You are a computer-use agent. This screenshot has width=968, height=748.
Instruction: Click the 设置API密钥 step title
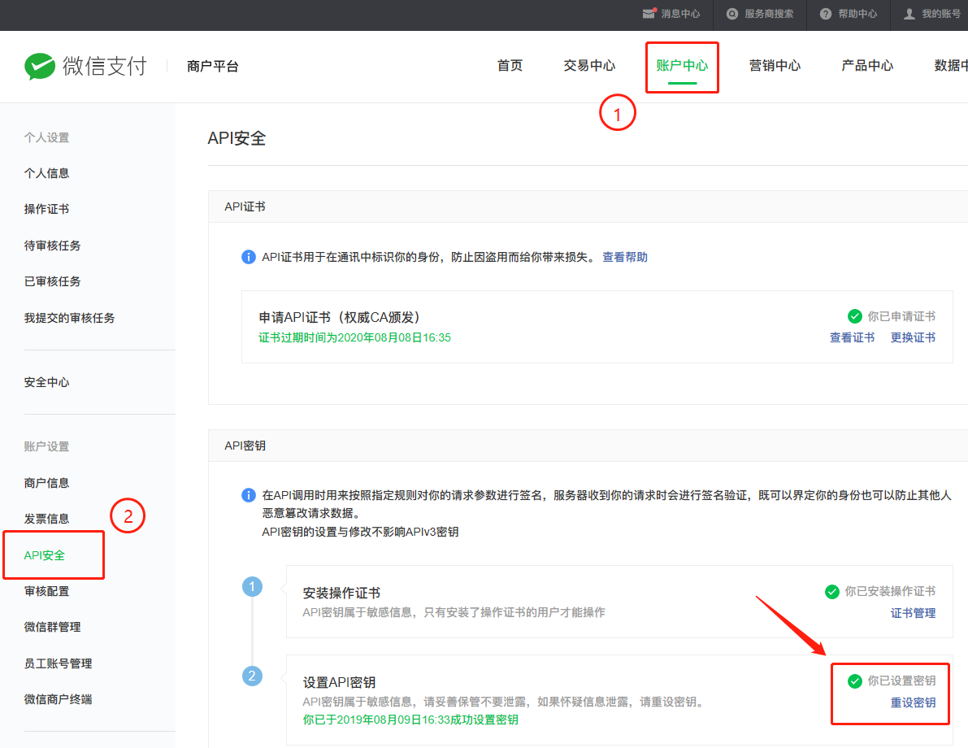339,682
